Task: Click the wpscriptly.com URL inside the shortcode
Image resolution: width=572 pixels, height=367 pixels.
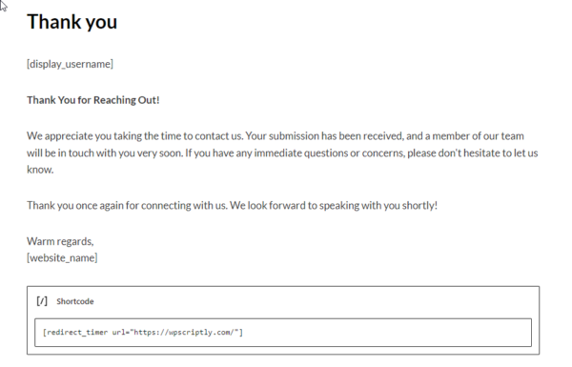Action: point(186,333)
